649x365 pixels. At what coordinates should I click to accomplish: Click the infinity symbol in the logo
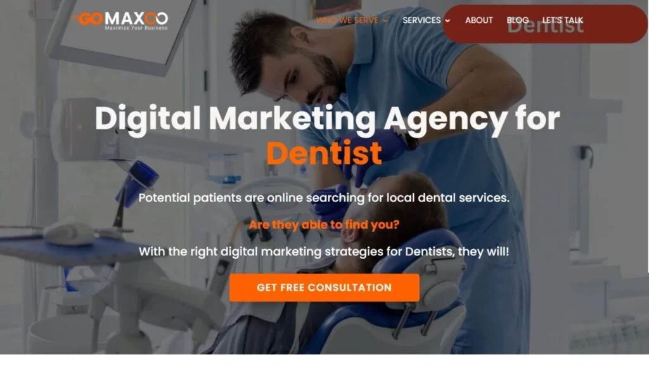pos(157,18)
